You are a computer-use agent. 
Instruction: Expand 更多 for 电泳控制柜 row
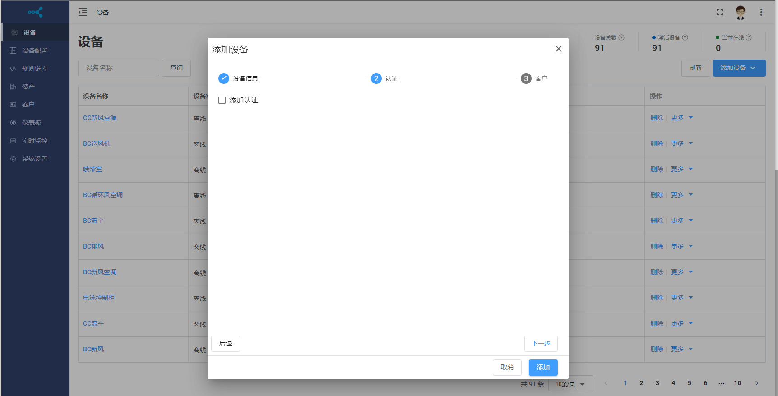pyautogui.click(x=681, y=298)
